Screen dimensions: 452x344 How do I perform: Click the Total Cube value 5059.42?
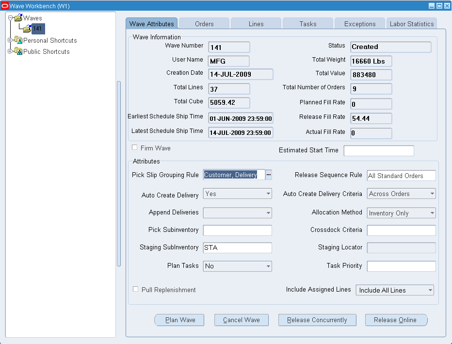[x=229, y=103]
